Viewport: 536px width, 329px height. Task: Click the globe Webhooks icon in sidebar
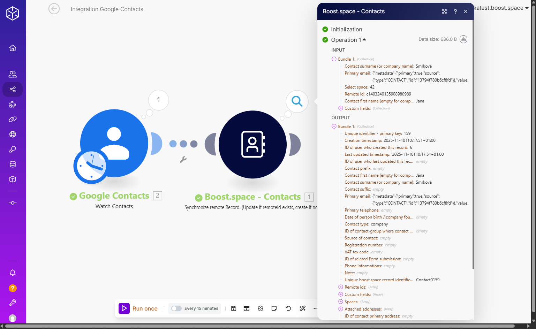pos(13,134)
